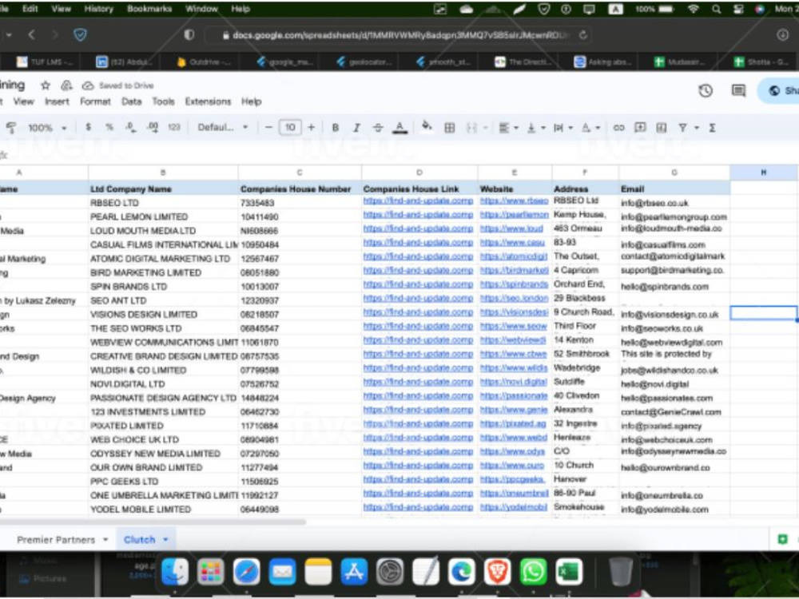The image size is (799, 599).
Task: Open the borders menu icon
Action: click(449, 127)
